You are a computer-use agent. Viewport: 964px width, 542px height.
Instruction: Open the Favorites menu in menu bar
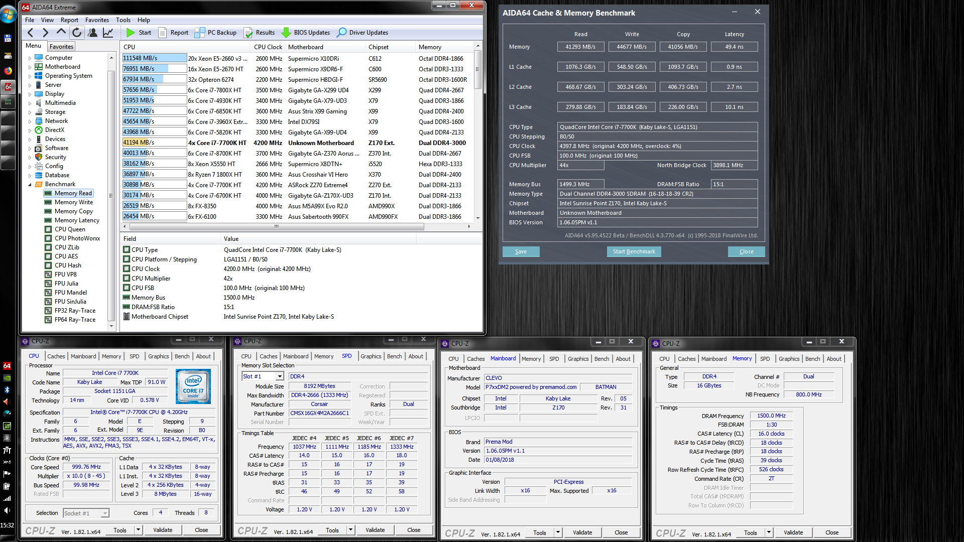[97, 20]
